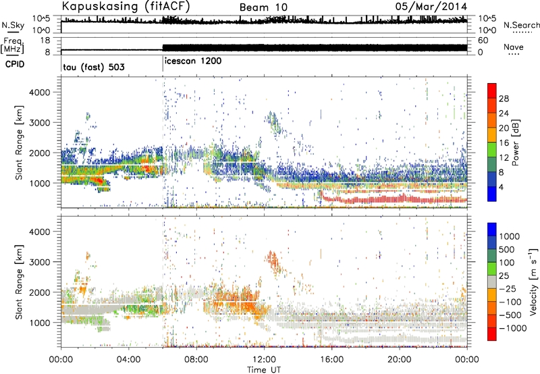Click the Kapuskasing (fitACF) title

(126, 7)
